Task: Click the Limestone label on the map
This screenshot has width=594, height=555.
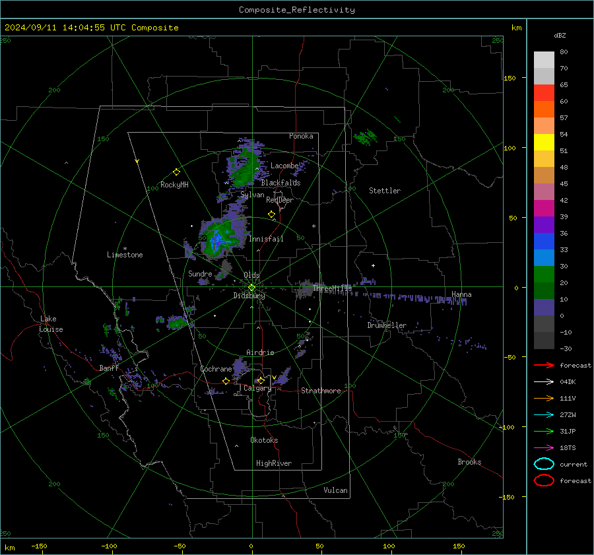Action: (125, 255)
